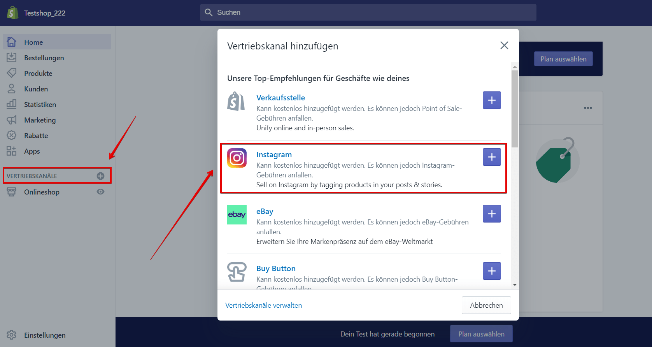
Task: Click the Onlineshop storefront icon
Action: coord(12,192)
